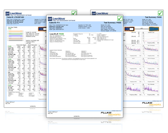Open the RL graph on the right report
Image resolution: width=168 pixels, height=133 pixels.
coord(133,90)
